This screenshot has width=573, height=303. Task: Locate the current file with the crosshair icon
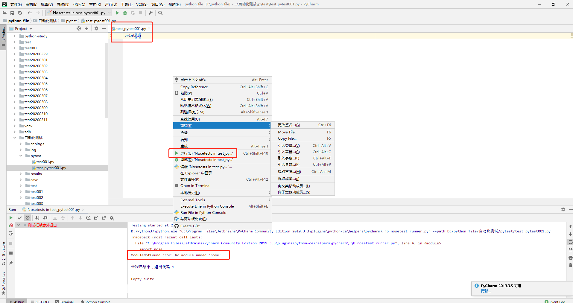(x=79, y=28)
